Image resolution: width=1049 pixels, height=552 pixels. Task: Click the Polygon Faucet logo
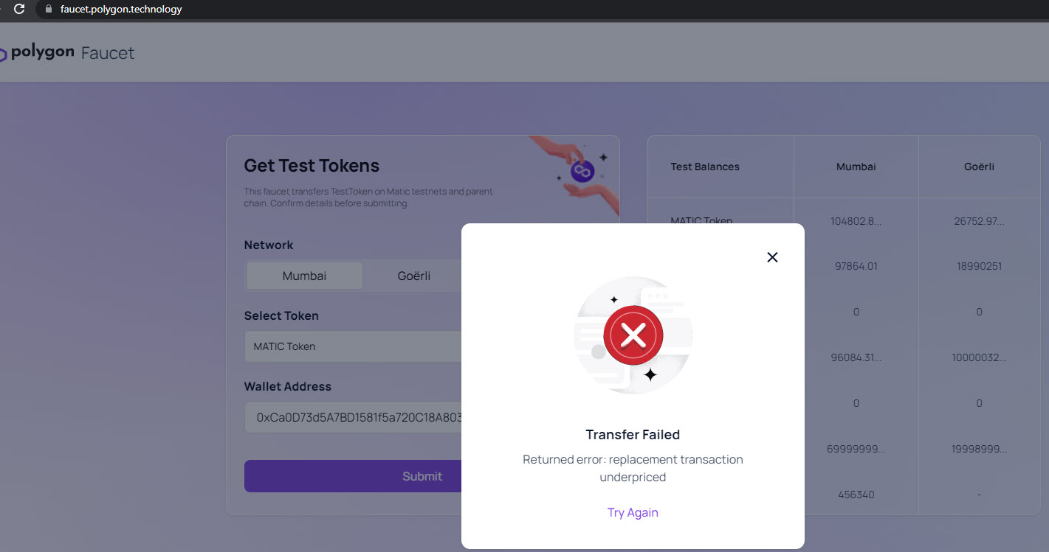click(68, 53)
